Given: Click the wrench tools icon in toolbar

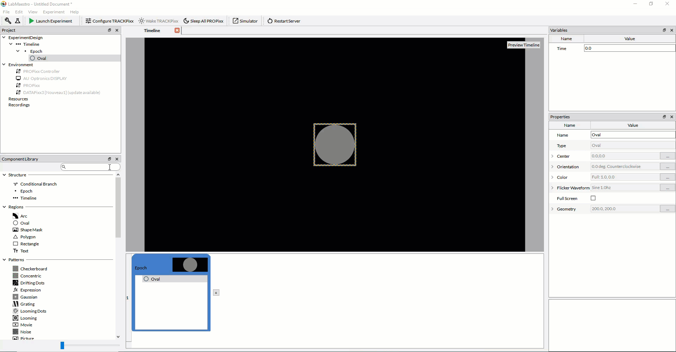Looking at the screenshot, I should 8,21.
